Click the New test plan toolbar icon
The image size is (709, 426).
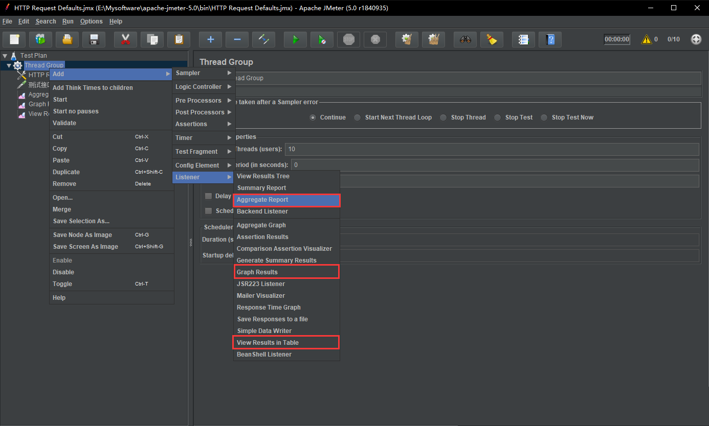pyautogui.click(x=14, y=39)
